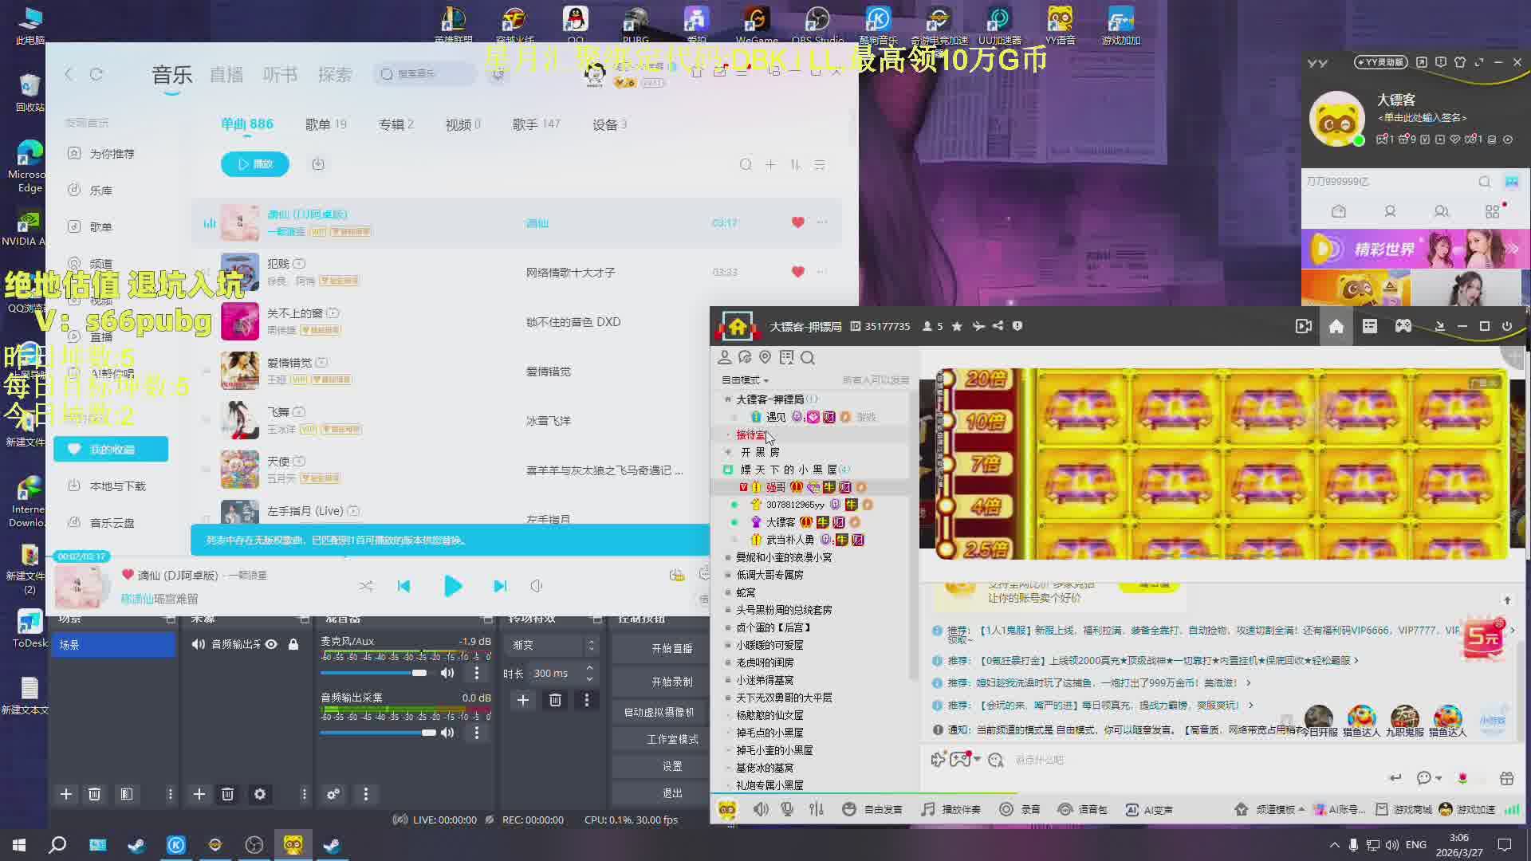1531x861 pixels.
Task: Toggle visibility eye on audio output source
Action: (271, 644)
